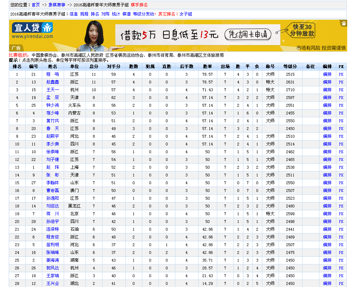Image resolution: width=356 pixels, height=287 pixels.
Task: Open the 首页 breadcrumb link
Action: [36, 5]
